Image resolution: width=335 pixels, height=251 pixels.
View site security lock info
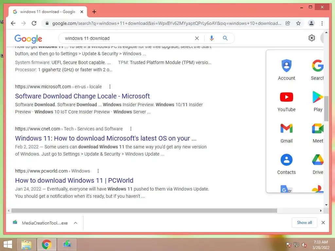[47, 23]
